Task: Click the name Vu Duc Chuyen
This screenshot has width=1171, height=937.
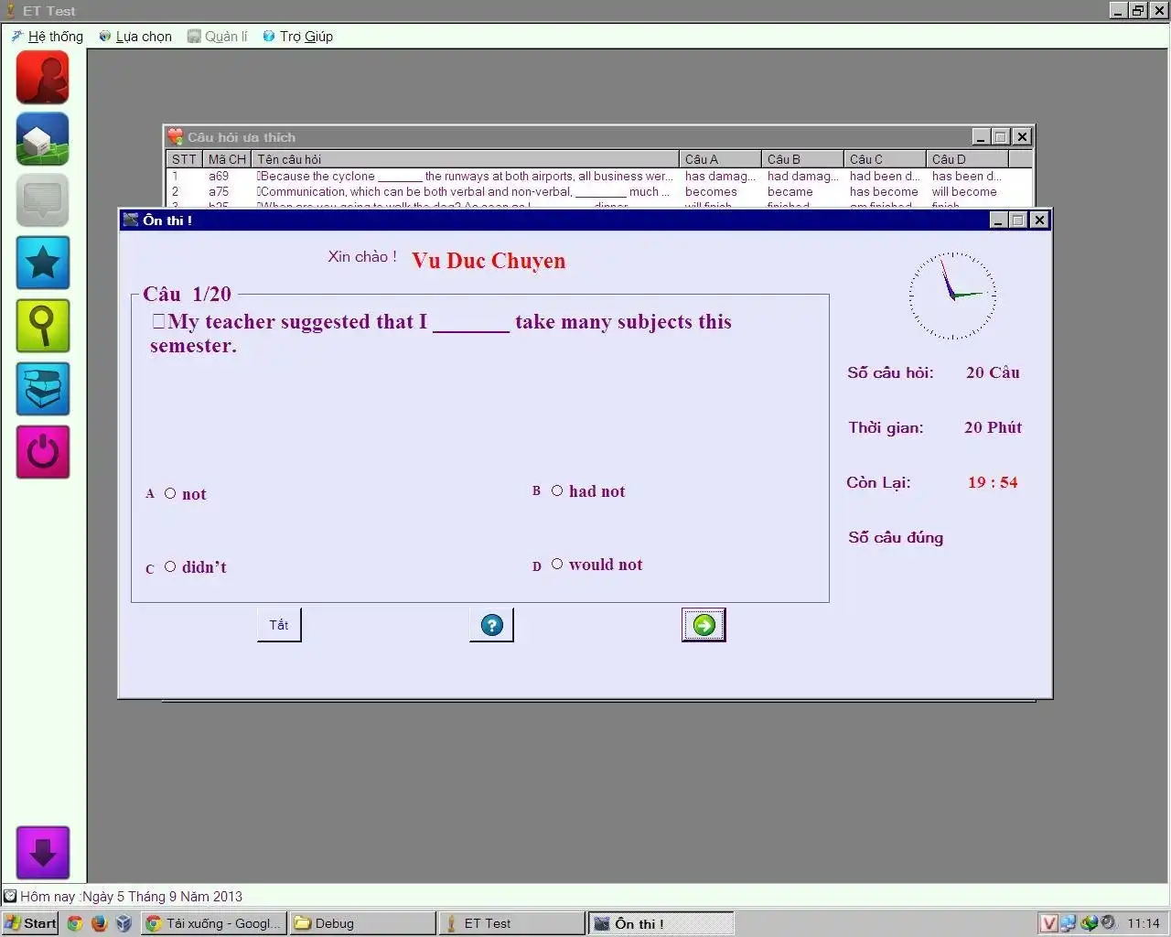Action: point(489,261)
